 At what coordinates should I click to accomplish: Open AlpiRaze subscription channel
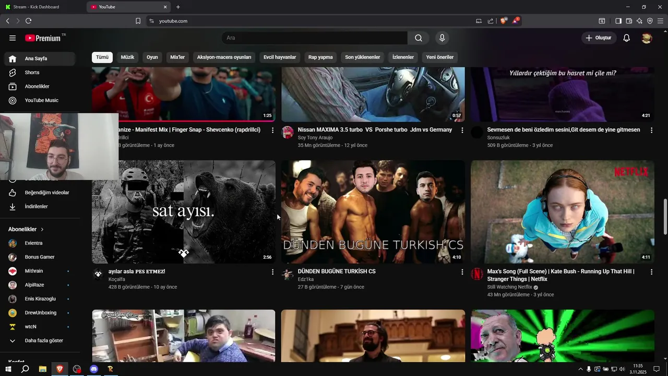click(40, 285)
